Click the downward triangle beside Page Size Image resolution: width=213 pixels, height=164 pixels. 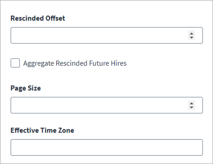coord(191,107)
